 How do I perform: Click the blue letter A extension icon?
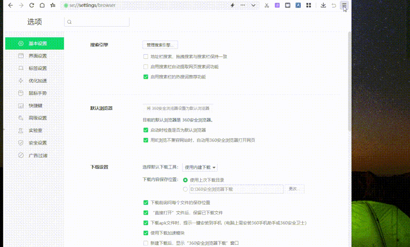pyautogui.click(x=298, y=5)
